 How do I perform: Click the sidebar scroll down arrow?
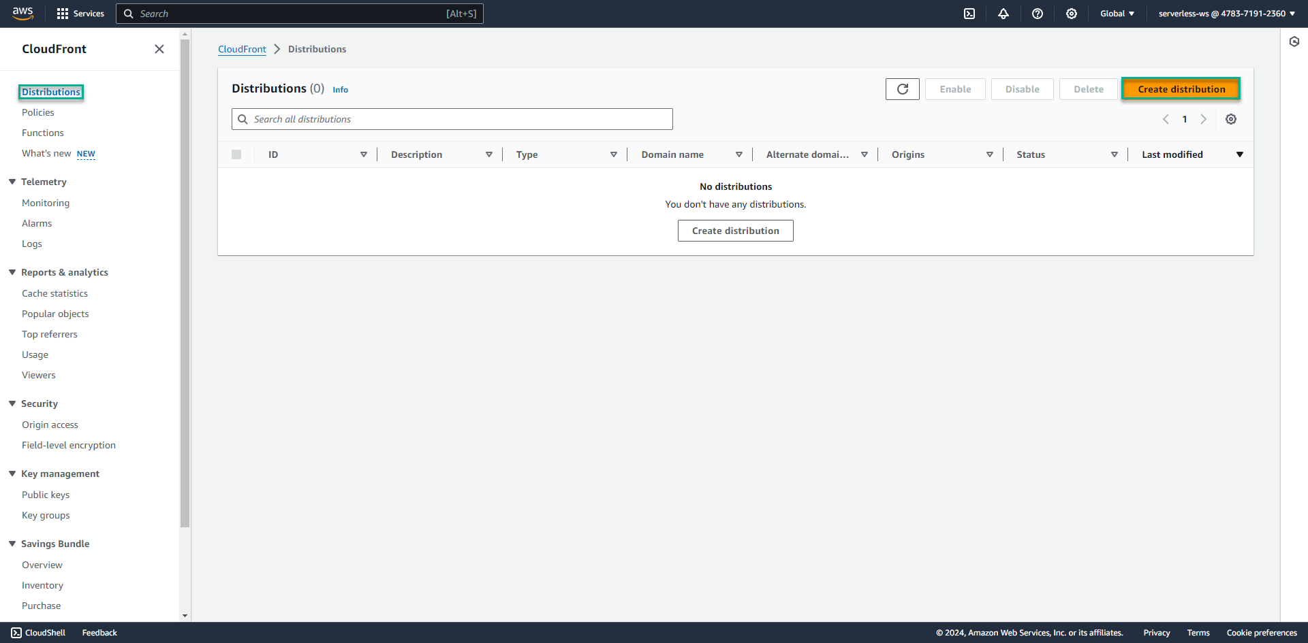(185, 616)
